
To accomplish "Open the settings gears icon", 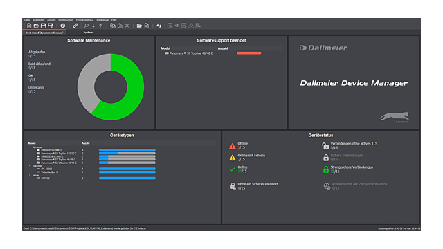I will point(75,26).
